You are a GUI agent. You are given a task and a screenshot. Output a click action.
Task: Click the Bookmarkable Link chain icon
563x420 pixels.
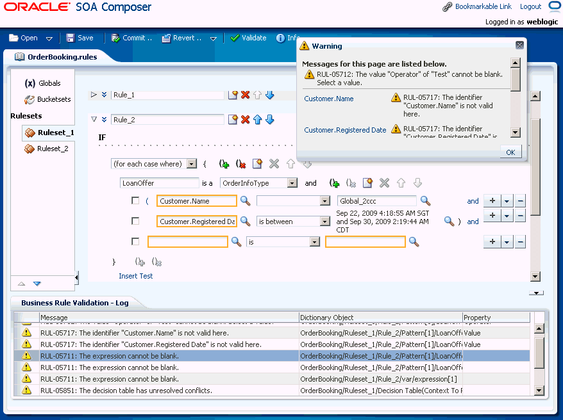click(x=447, y=7)
